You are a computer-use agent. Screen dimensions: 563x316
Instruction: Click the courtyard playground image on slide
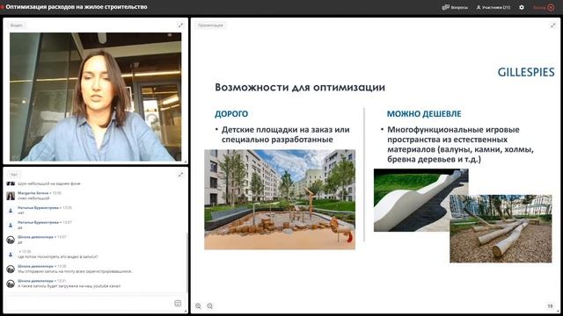(280, 199)
